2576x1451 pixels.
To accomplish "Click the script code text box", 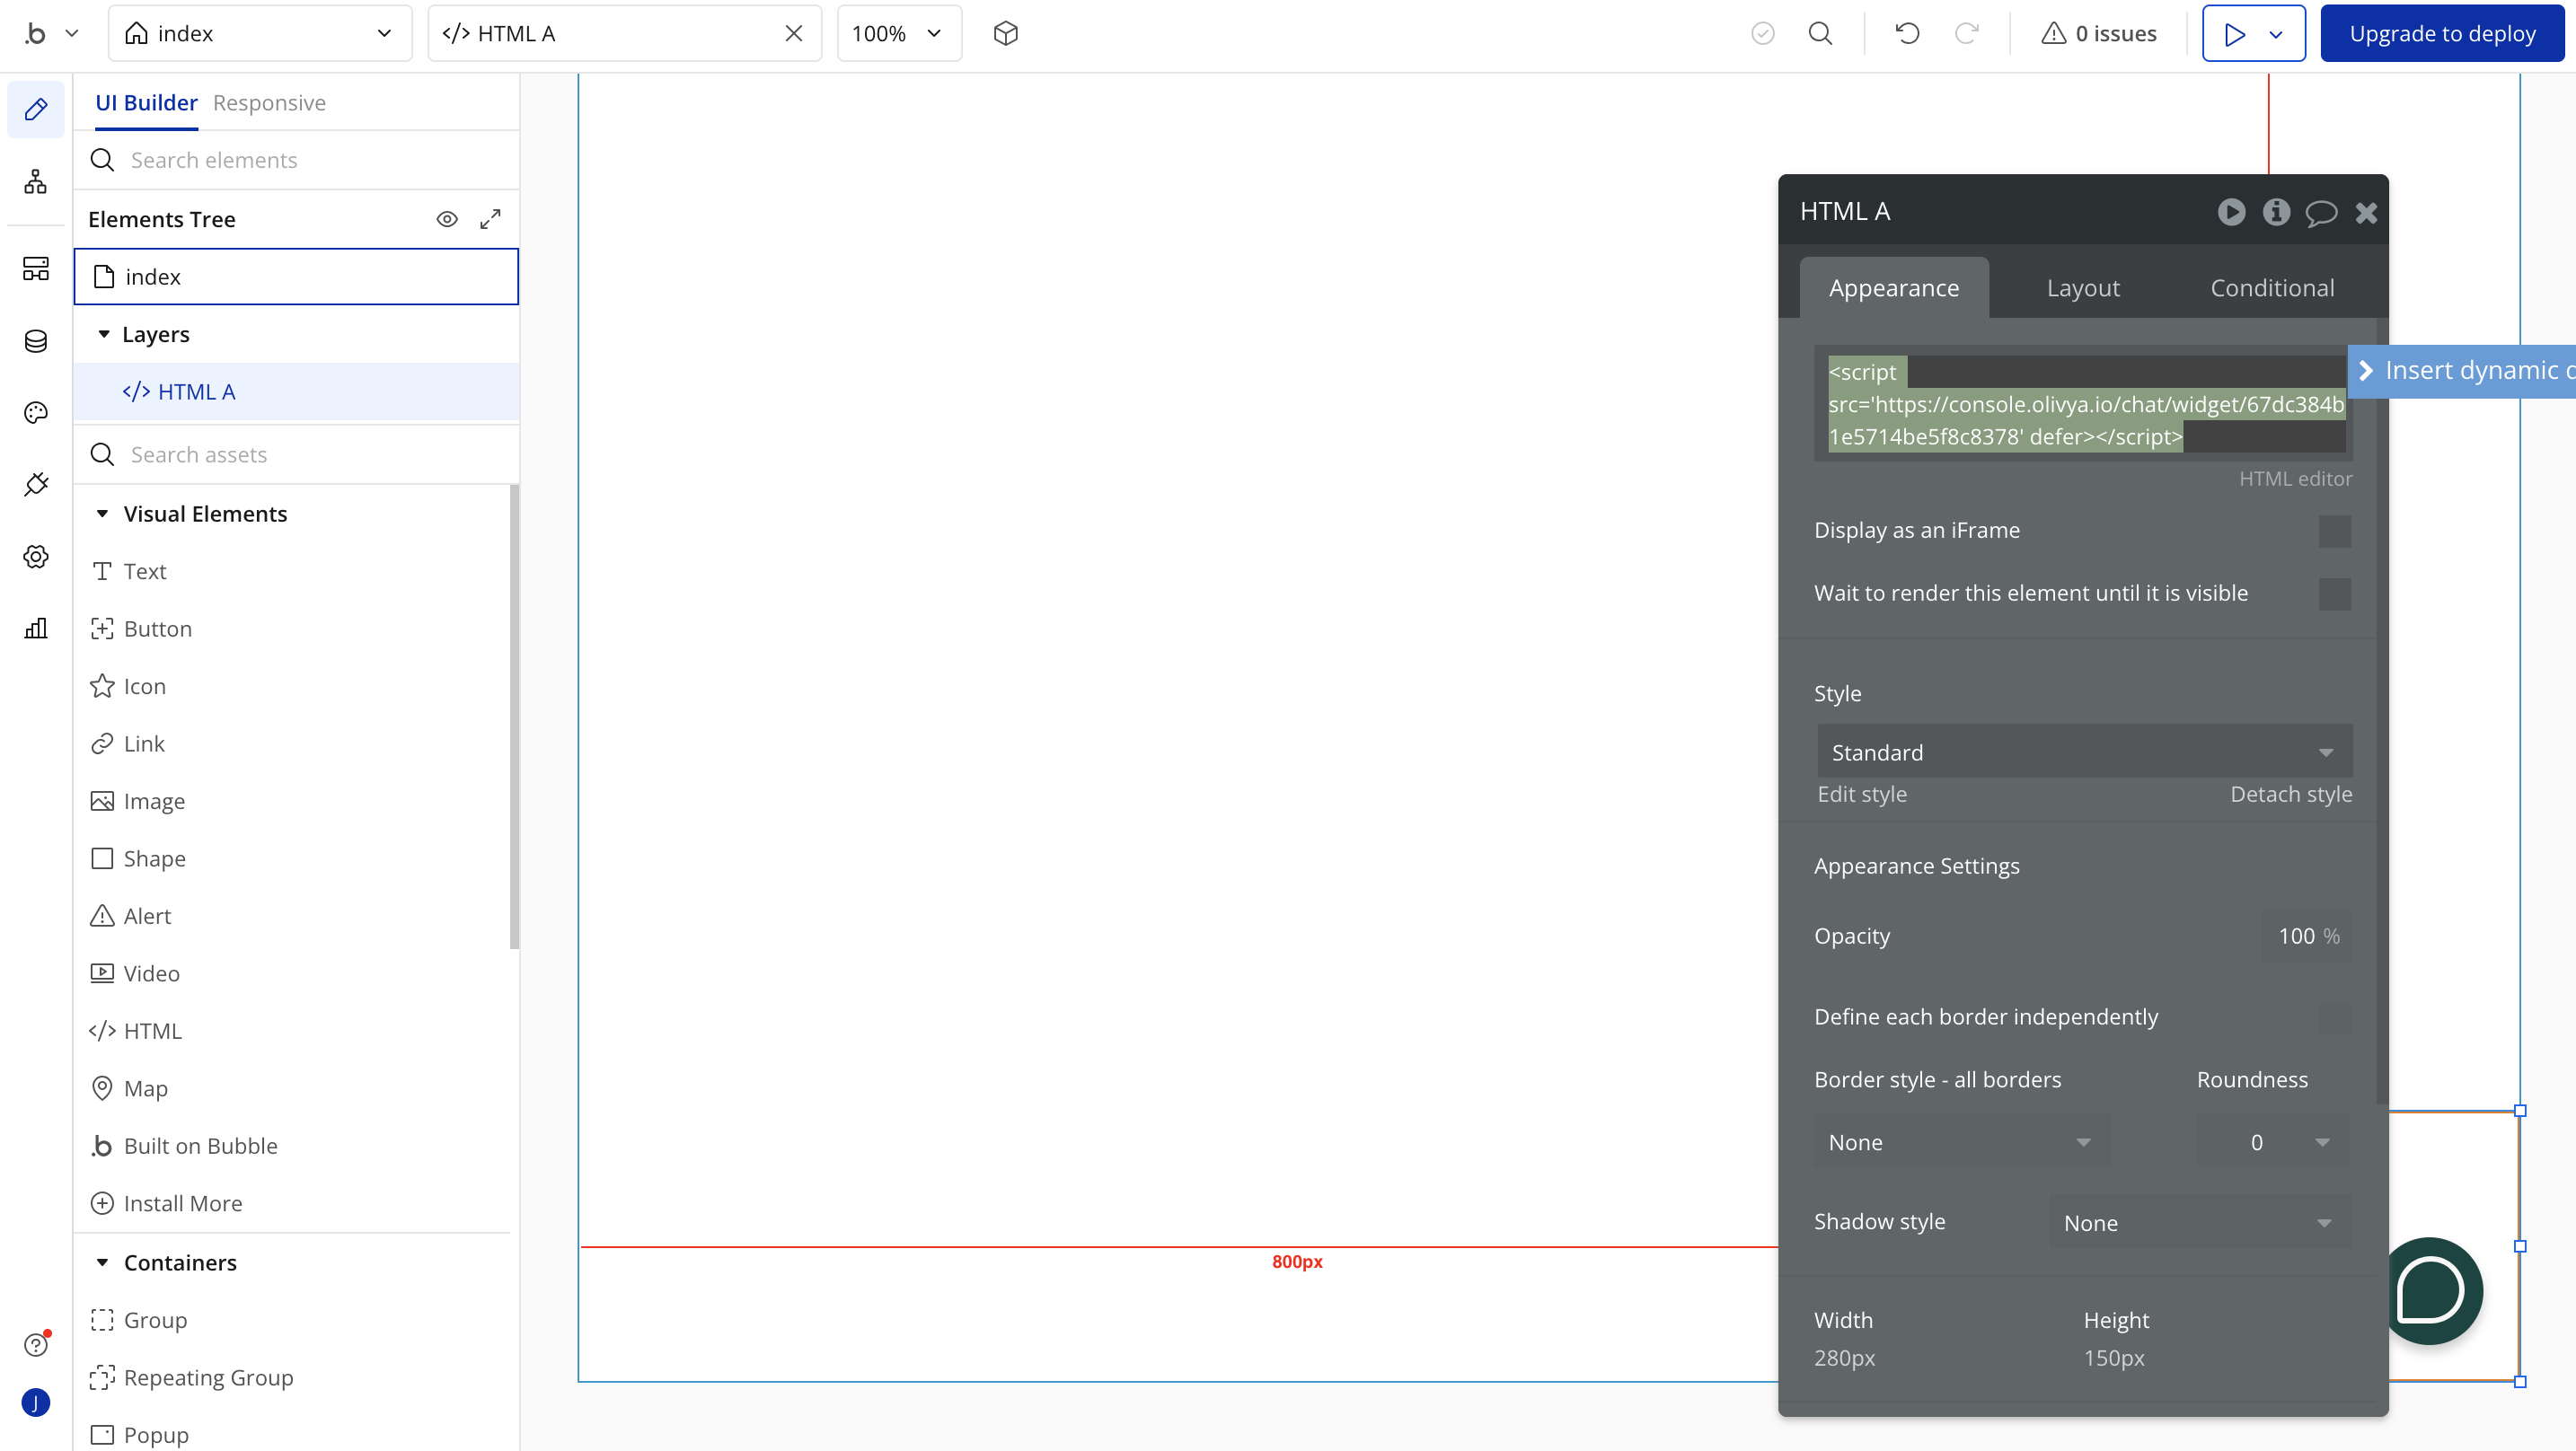I will click(x=2084, y=404).
